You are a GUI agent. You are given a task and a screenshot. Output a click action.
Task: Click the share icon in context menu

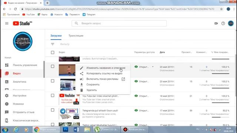coord(81,74)
